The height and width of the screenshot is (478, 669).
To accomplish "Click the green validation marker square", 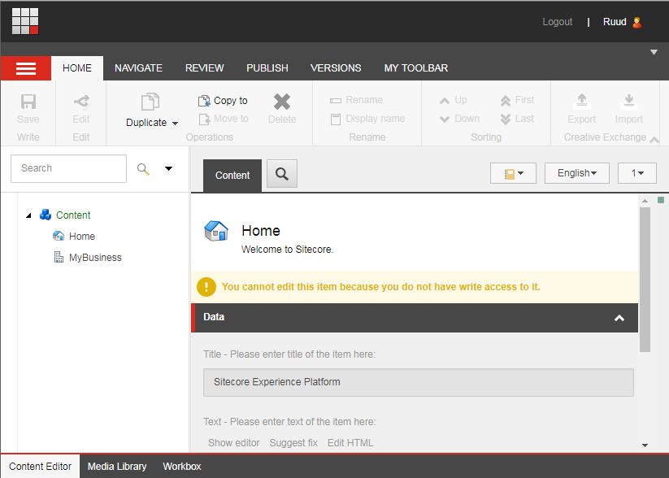I will (661, 200).
